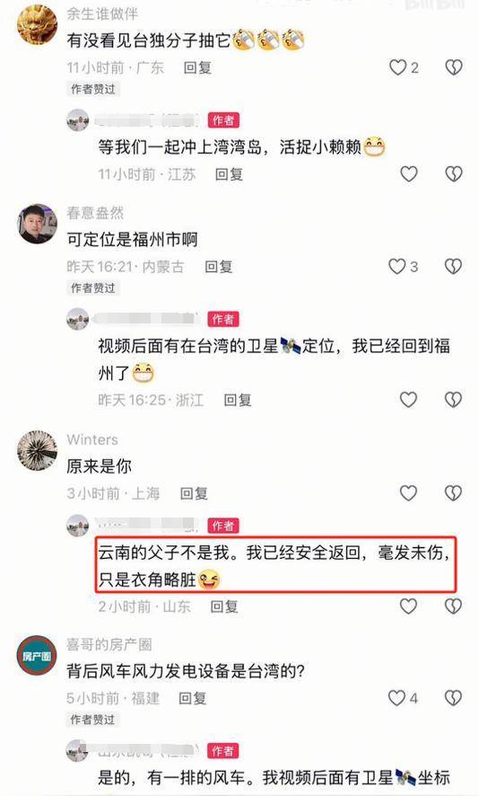
Task: Reply to 喜哥的房产圈's comment from 福建
Action: (193, 698)
